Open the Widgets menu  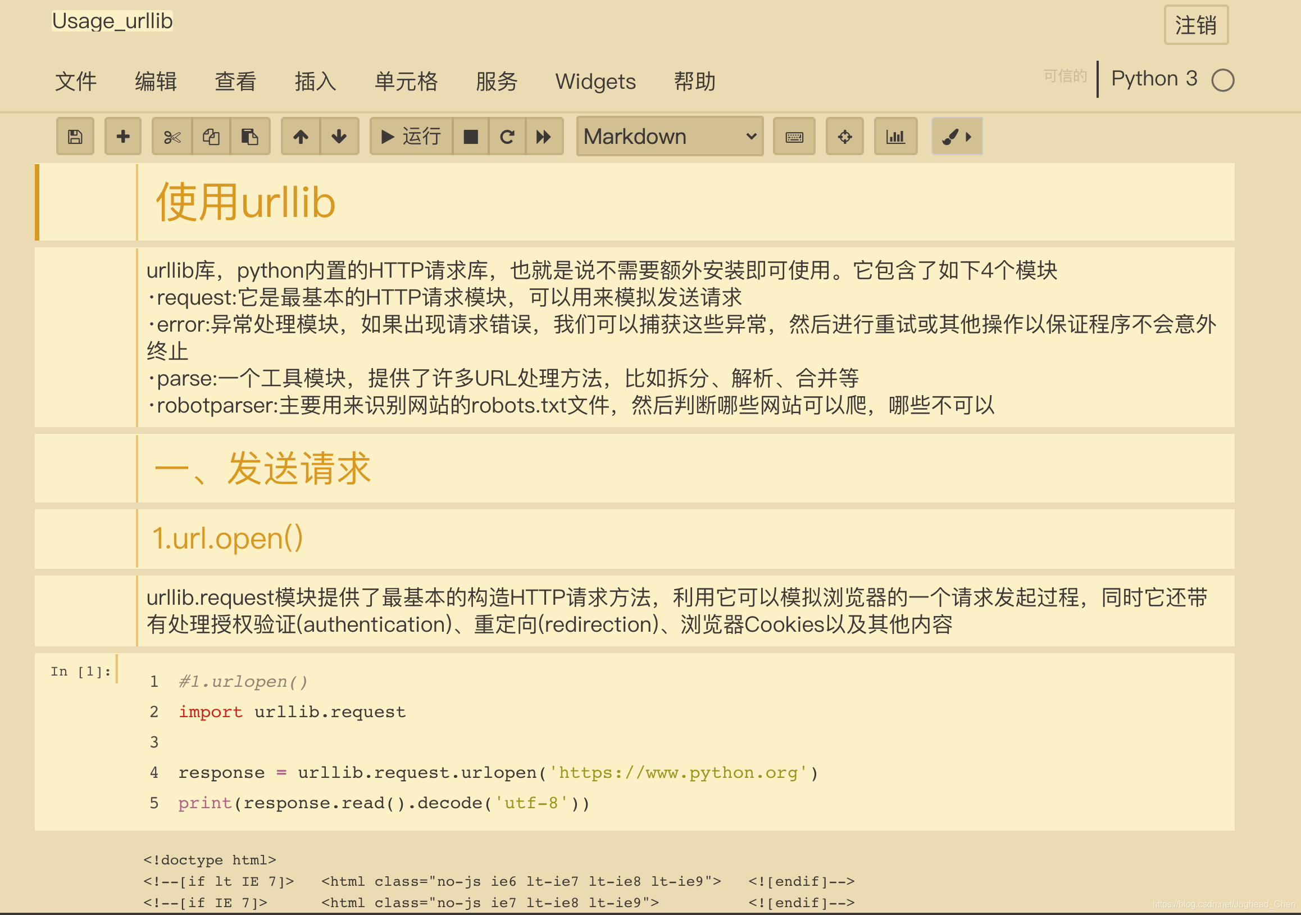pyautogui.click(x=595, y=81)
